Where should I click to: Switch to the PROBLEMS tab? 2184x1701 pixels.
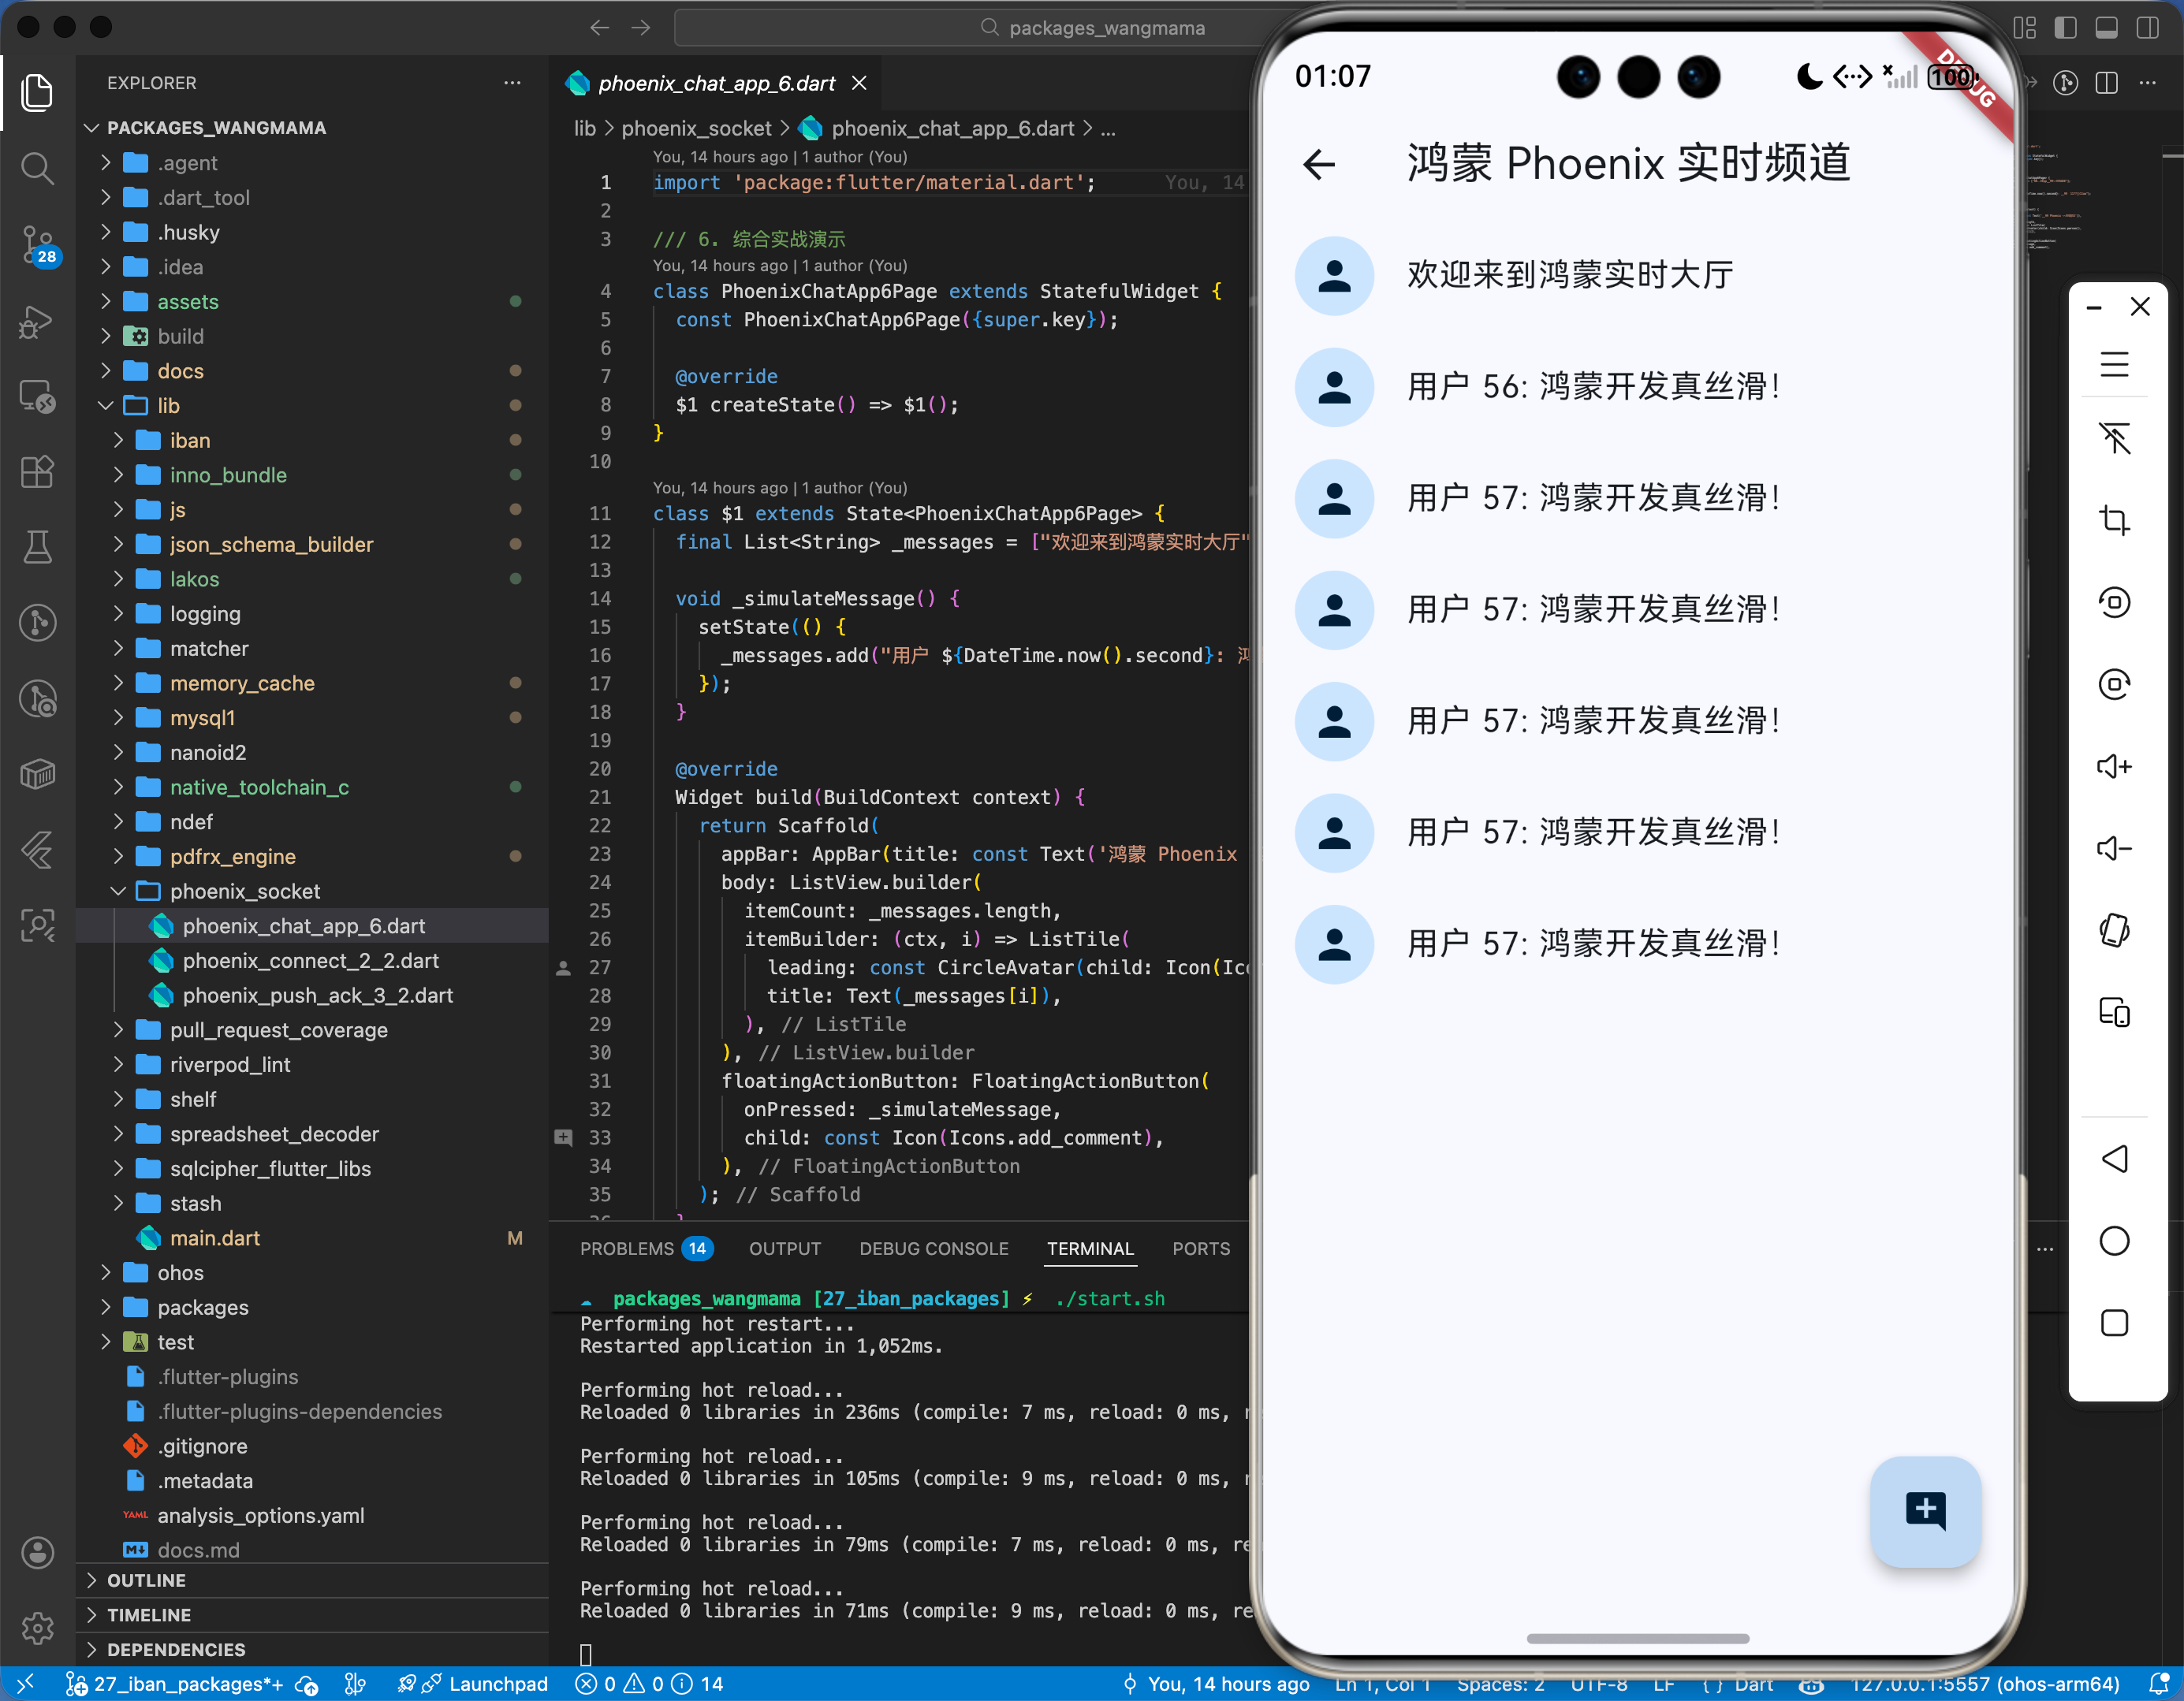[x=627, y=1248]
